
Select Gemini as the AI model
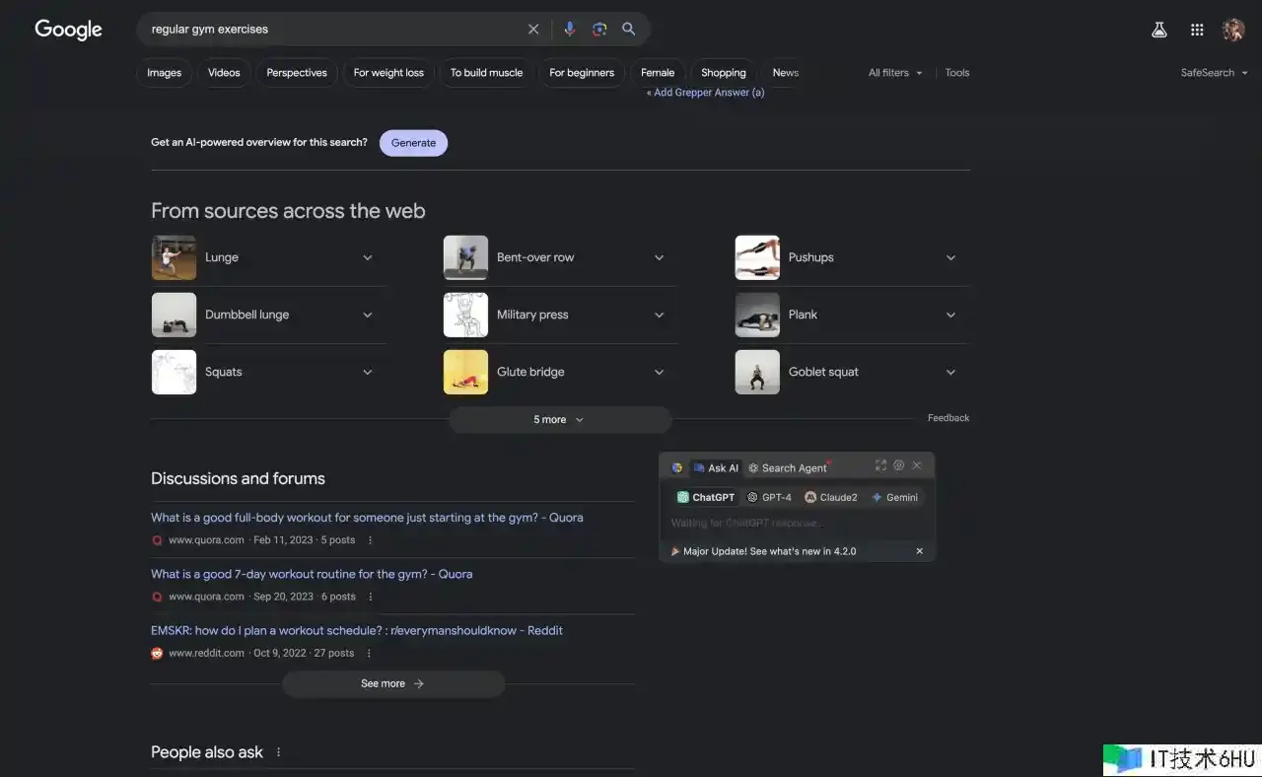pyautogui.click(x=894, y=498)
